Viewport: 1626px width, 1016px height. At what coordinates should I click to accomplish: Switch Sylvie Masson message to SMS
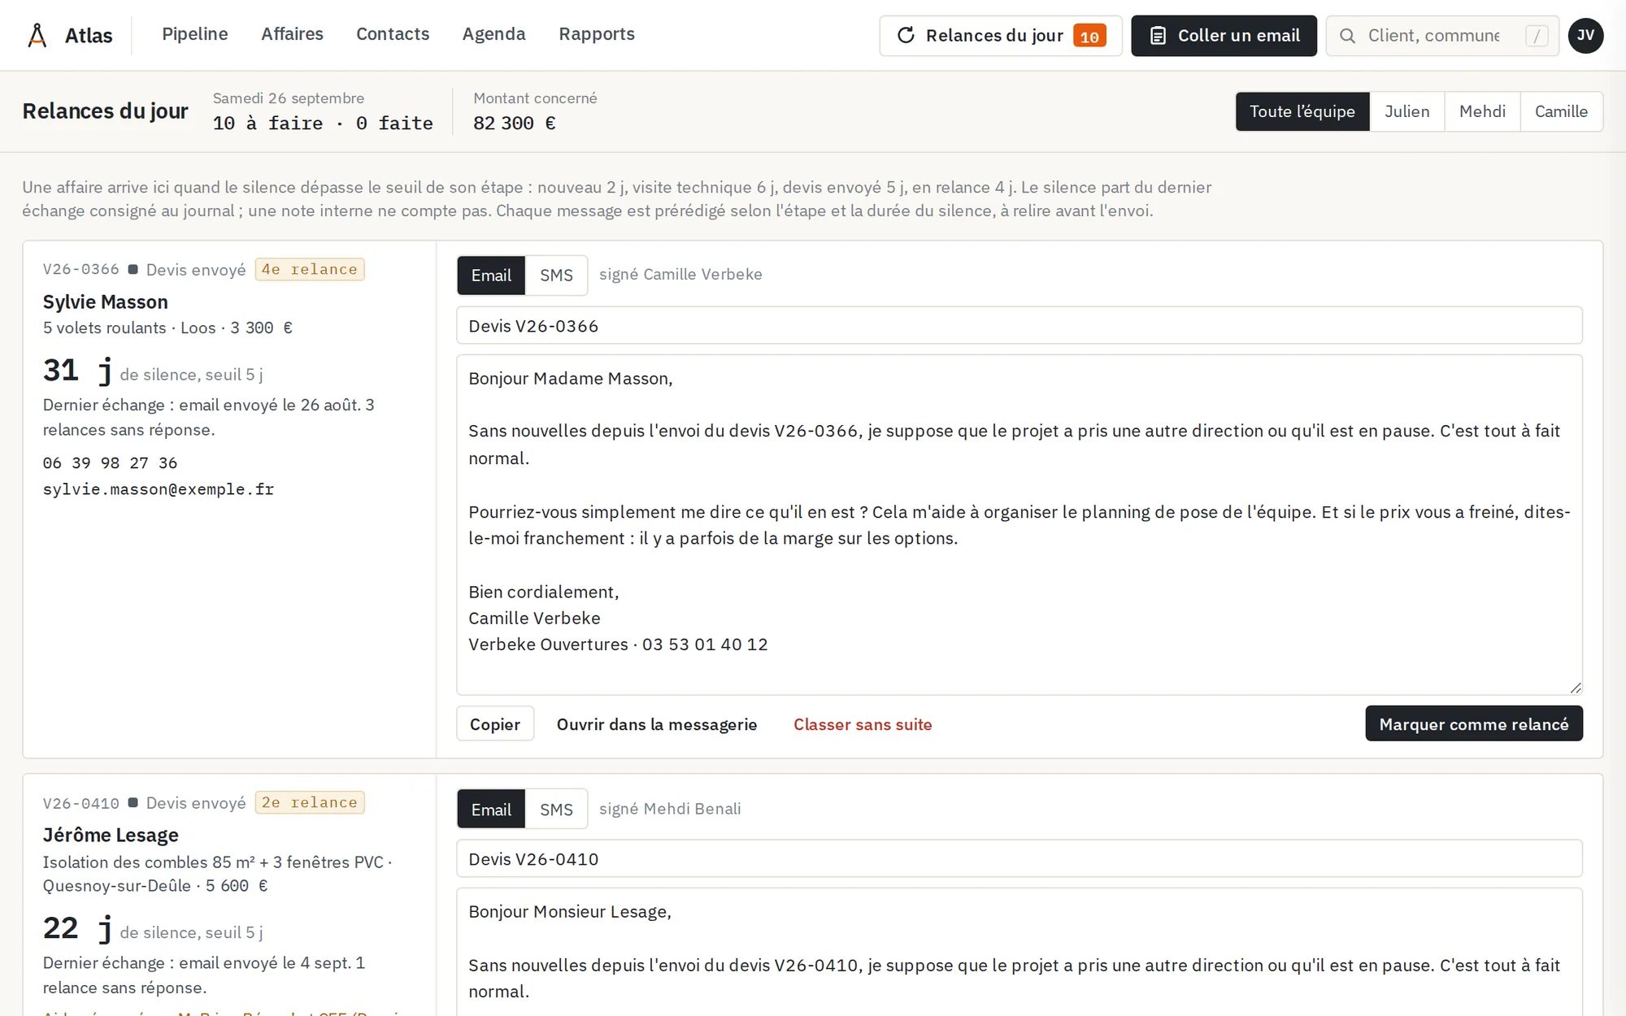pos(556,276)
